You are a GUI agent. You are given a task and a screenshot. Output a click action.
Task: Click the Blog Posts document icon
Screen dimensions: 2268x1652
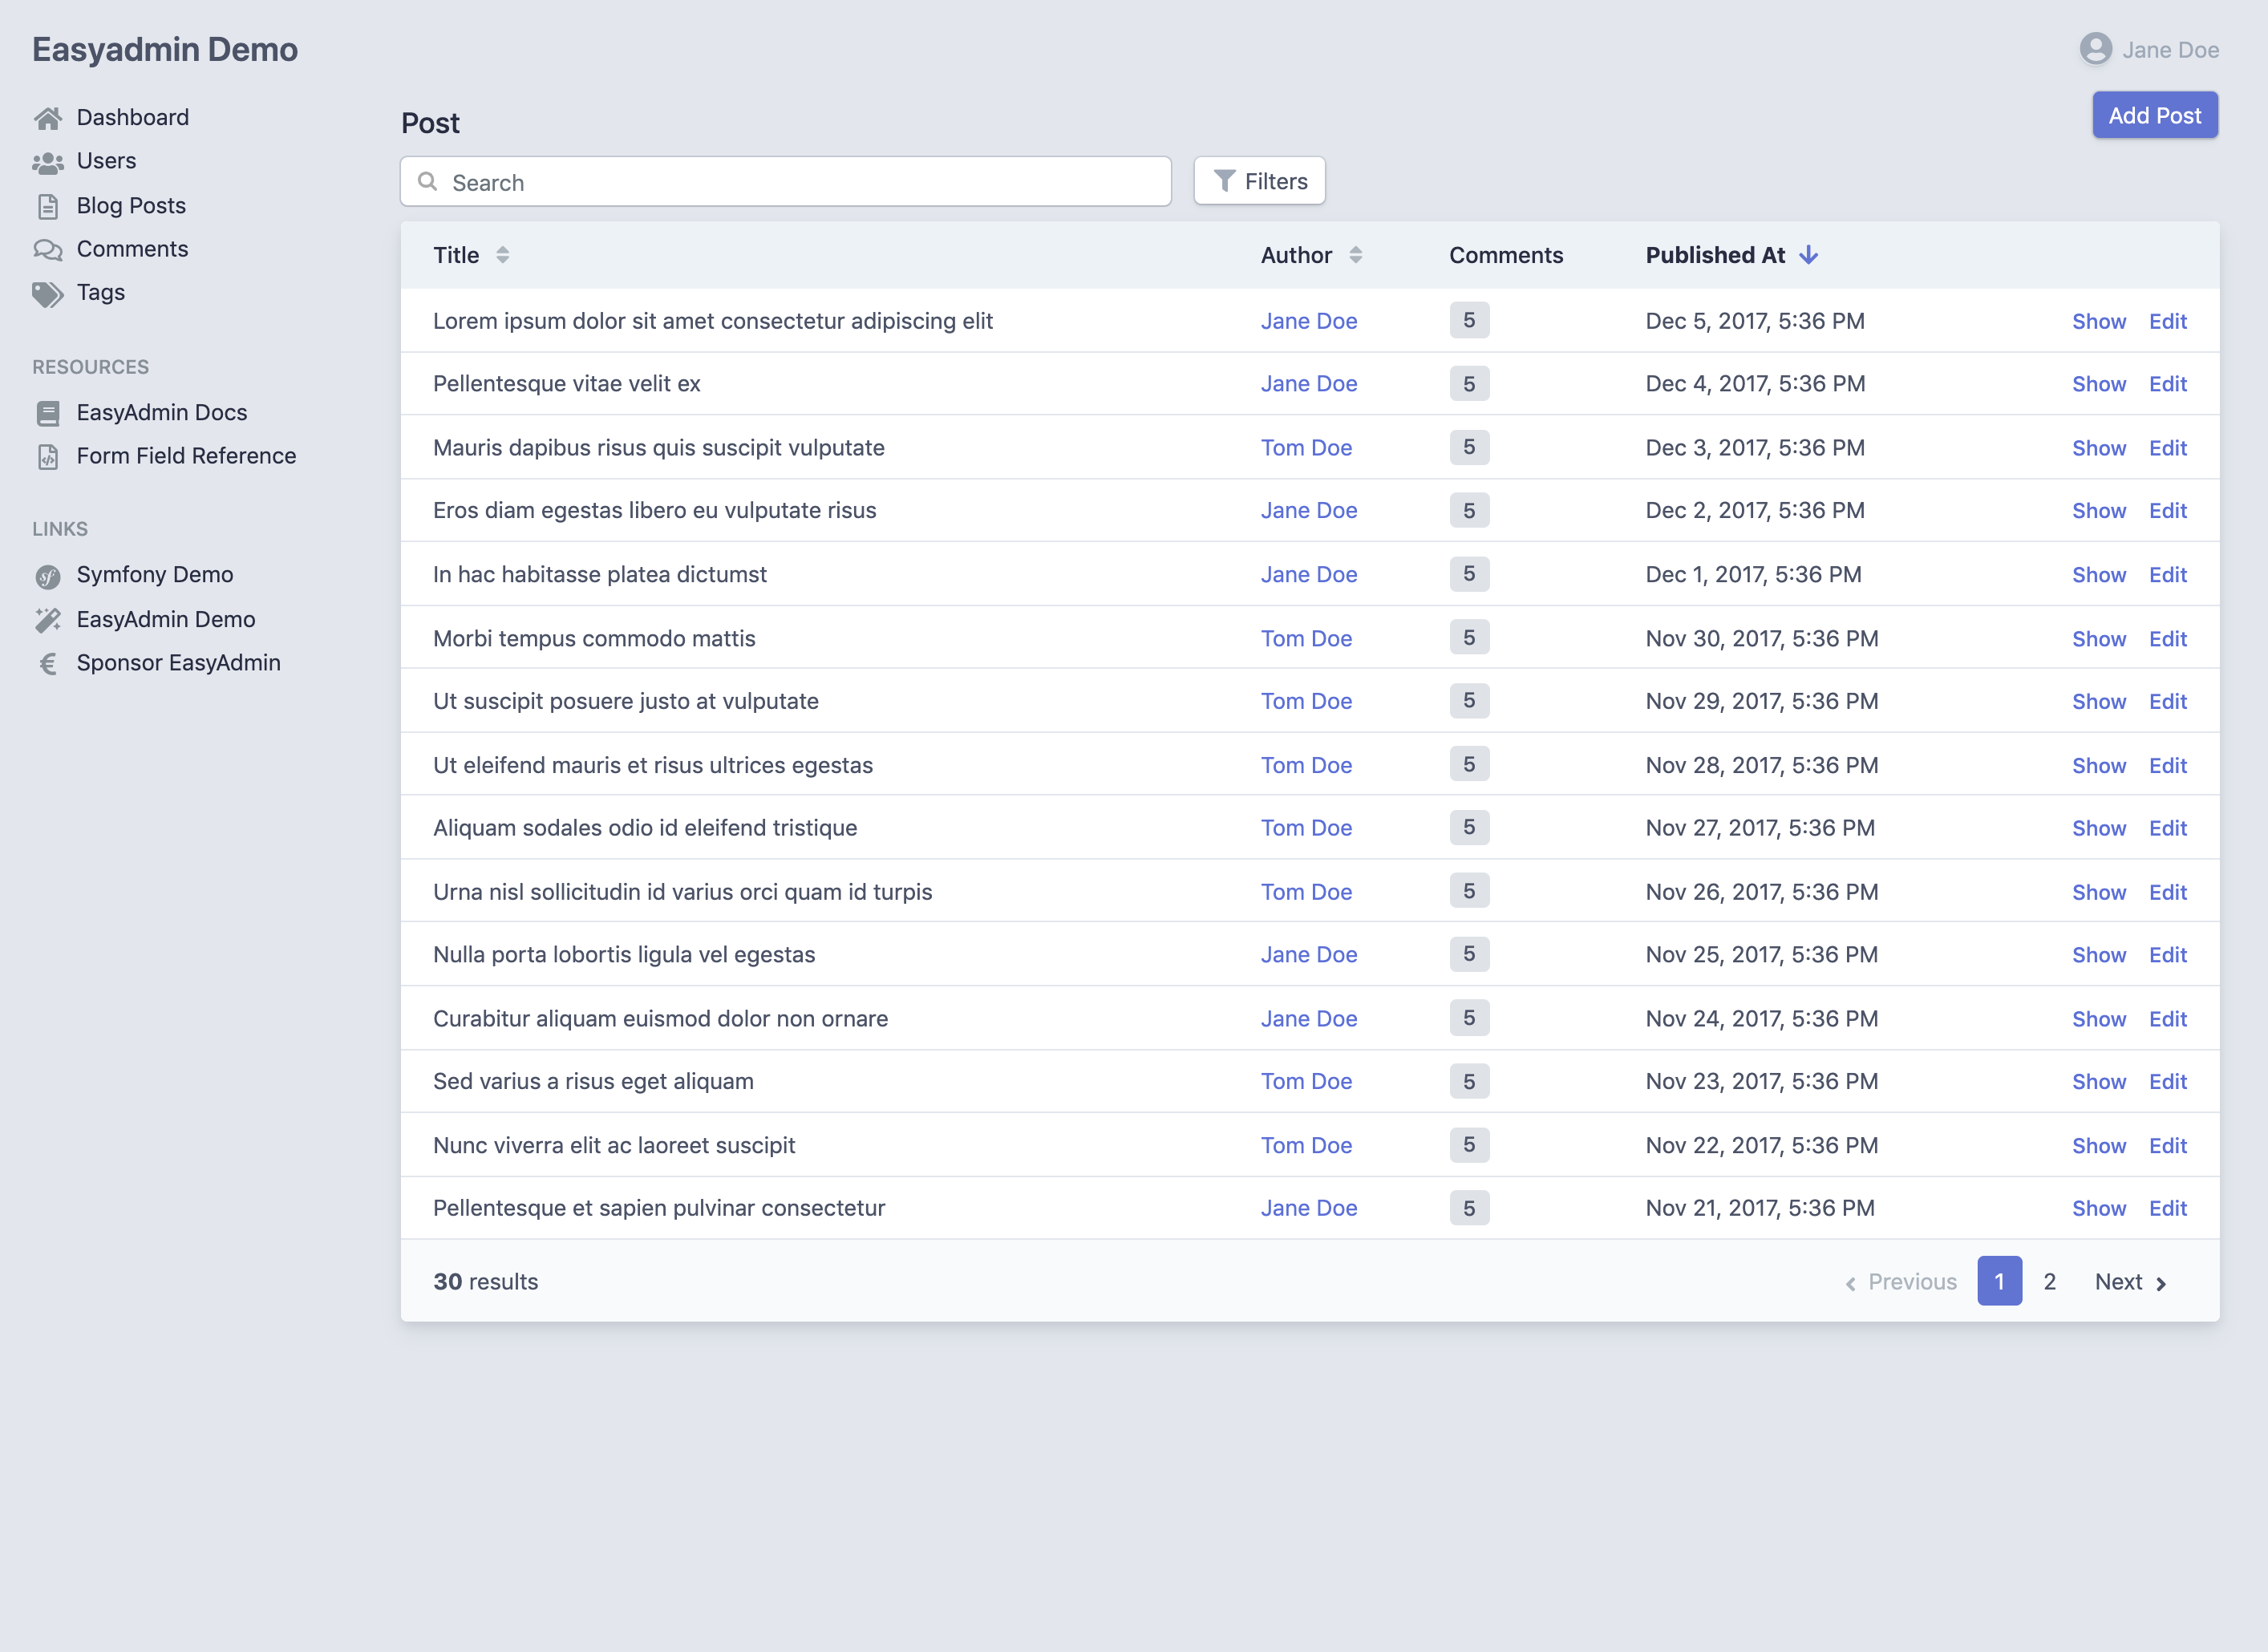click(x=48, y=206)
